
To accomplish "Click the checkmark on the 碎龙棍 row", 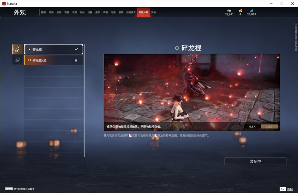I will click(x=76, y=49).
